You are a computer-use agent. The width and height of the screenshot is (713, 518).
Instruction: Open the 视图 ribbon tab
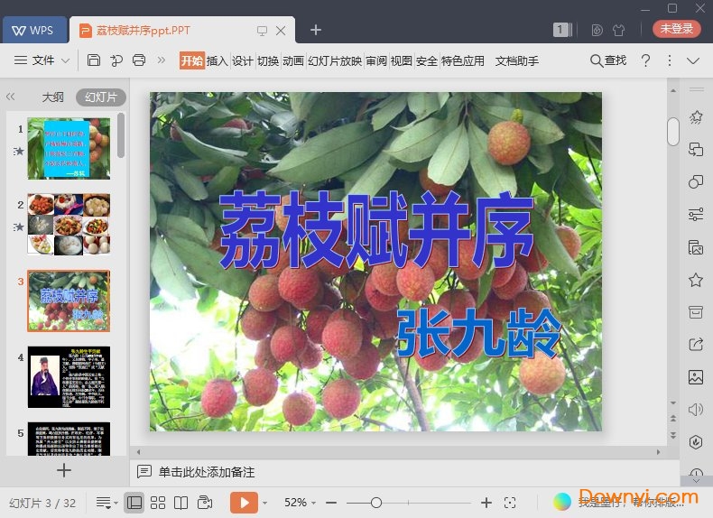[402, 60]
